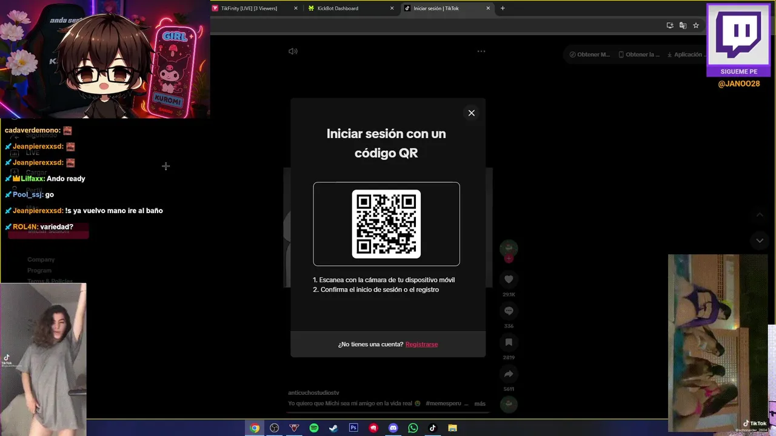Close the KickBot Dashboard tab
This screenshot has height=436, width=776.
coord(392,8)
